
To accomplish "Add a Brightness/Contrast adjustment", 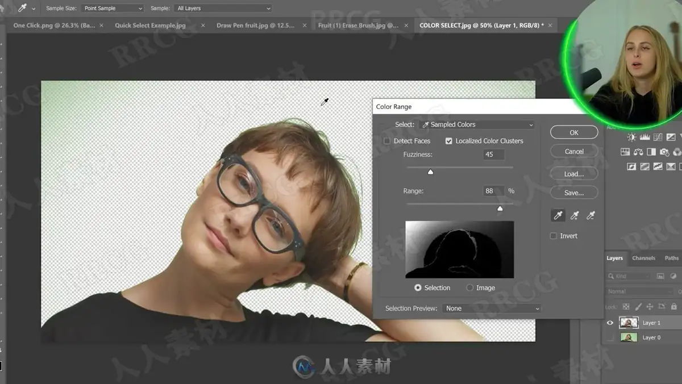I will pyautogui.click(x=631, y=137).
